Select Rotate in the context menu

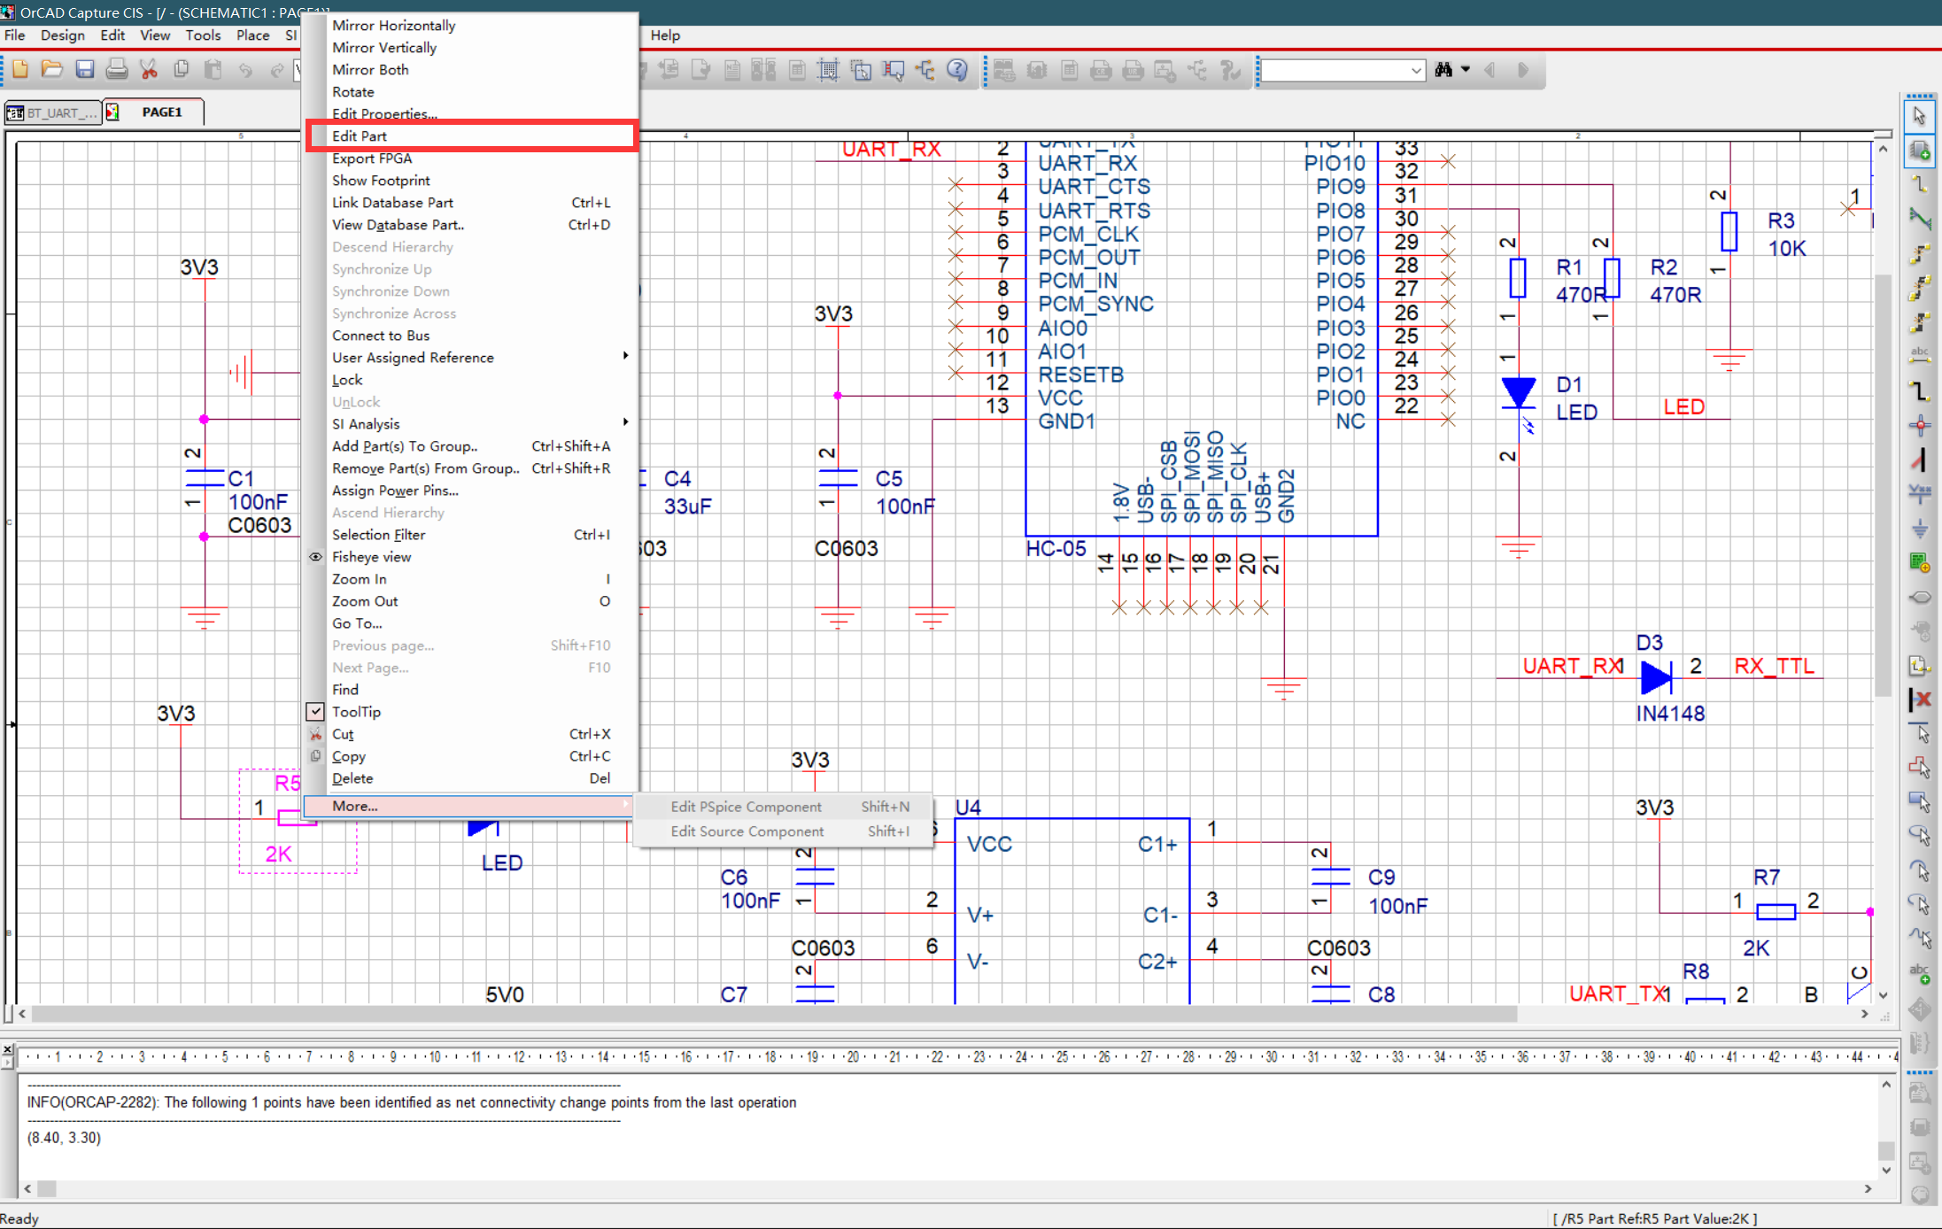(469, 92)
